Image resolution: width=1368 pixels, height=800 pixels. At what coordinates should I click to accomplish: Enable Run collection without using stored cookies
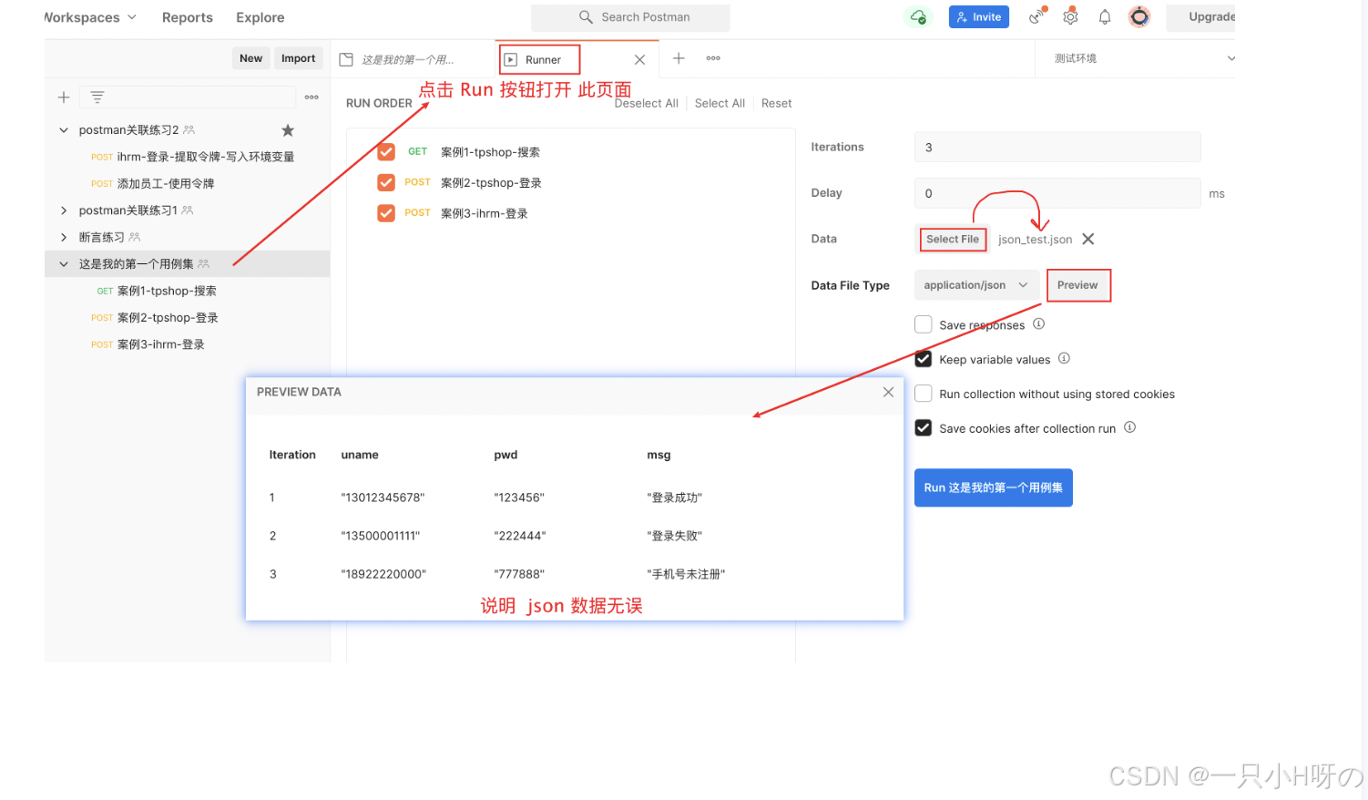coord(924,394)
